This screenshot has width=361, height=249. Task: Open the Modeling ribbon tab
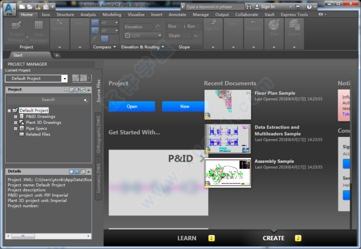click(x=112, y=14)
